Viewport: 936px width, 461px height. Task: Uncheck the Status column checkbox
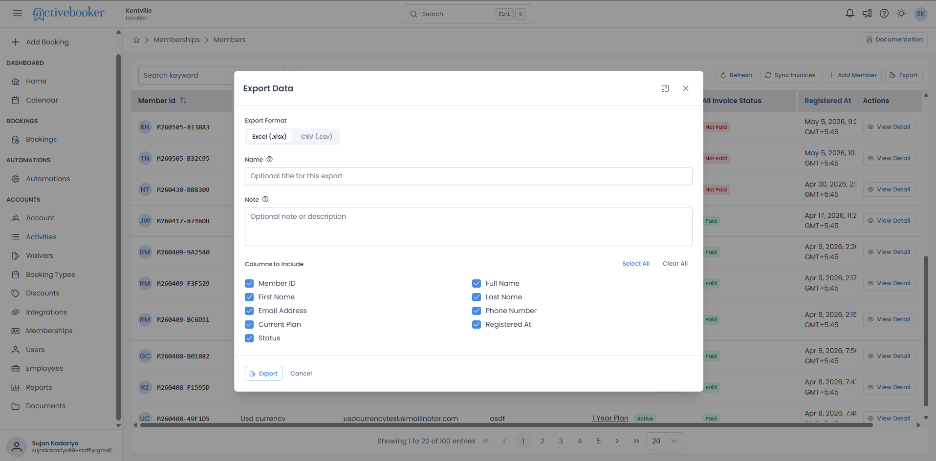coord(249,338)
